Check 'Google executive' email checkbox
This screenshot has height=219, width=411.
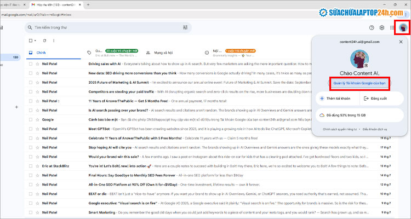(x=31, y=203)
